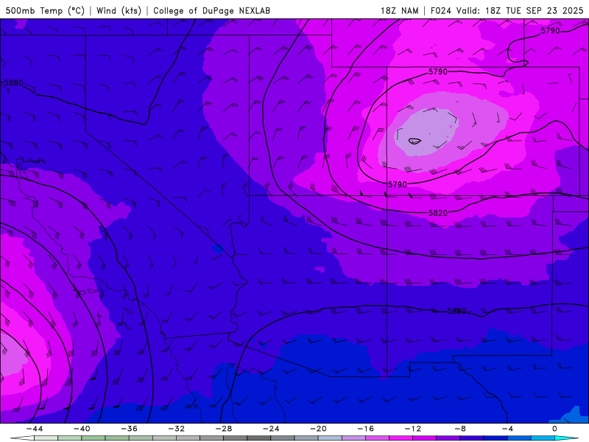The width and height of the screenshot is (589, 442).
Task: Click the -24 color bar tick label
Action: pos(271,429)
